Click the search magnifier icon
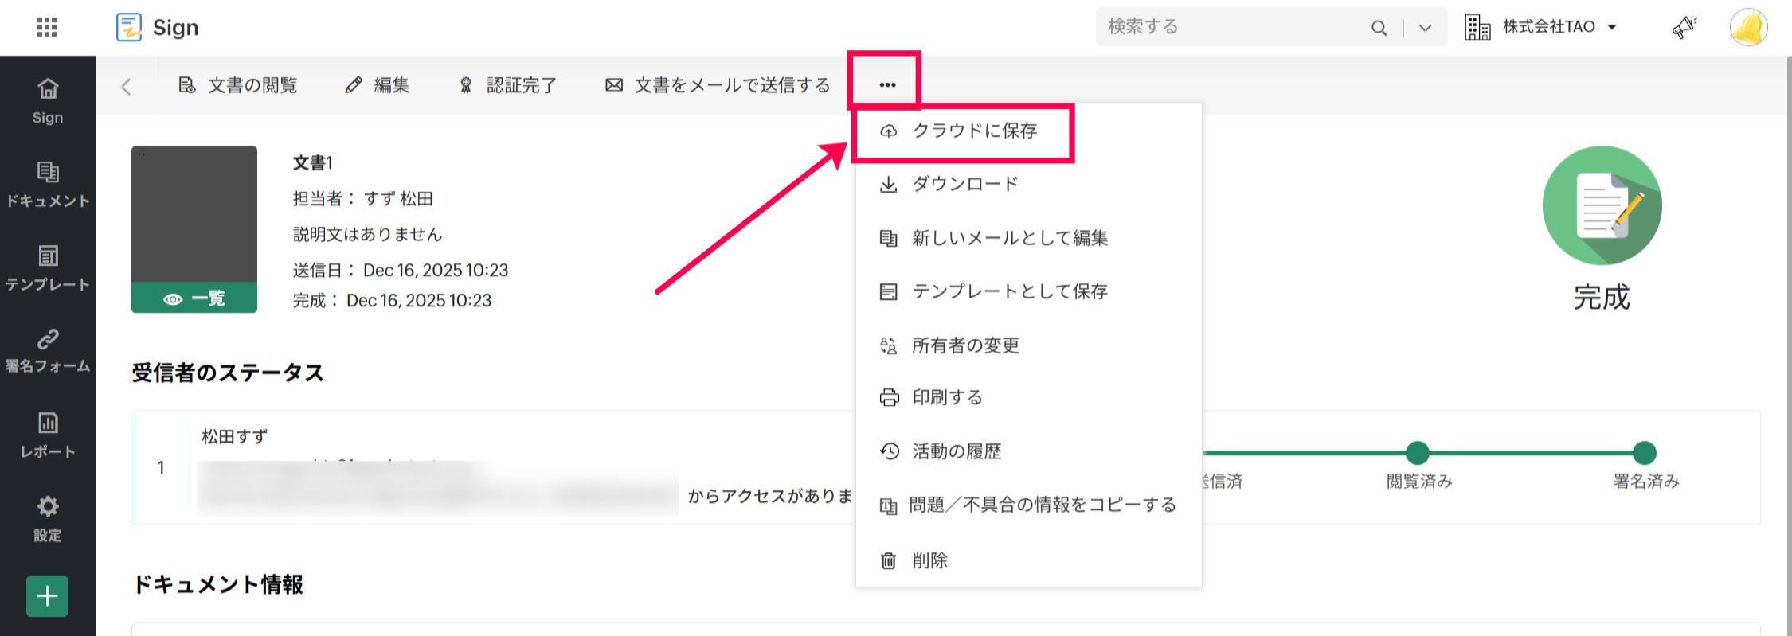Image resolution: width=1792 pixels, height=636 pixels. pyautogui.click(x=1379, y=28)
